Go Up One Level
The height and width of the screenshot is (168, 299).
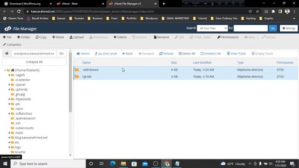tap(106, 54)
